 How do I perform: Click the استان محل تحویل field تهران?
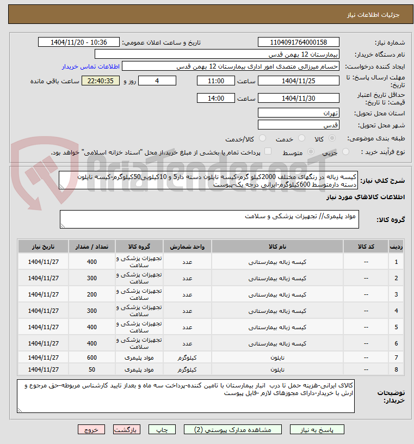(x=299, y=113)
